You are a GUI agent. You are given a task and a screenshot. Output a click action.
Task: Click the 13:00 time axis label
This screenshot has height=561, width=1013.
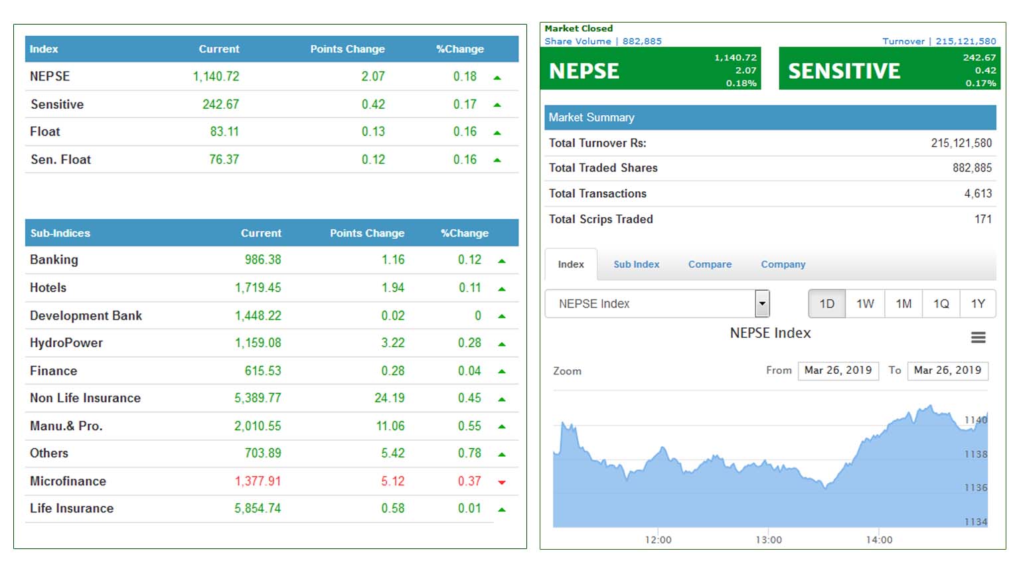point(768,540)
